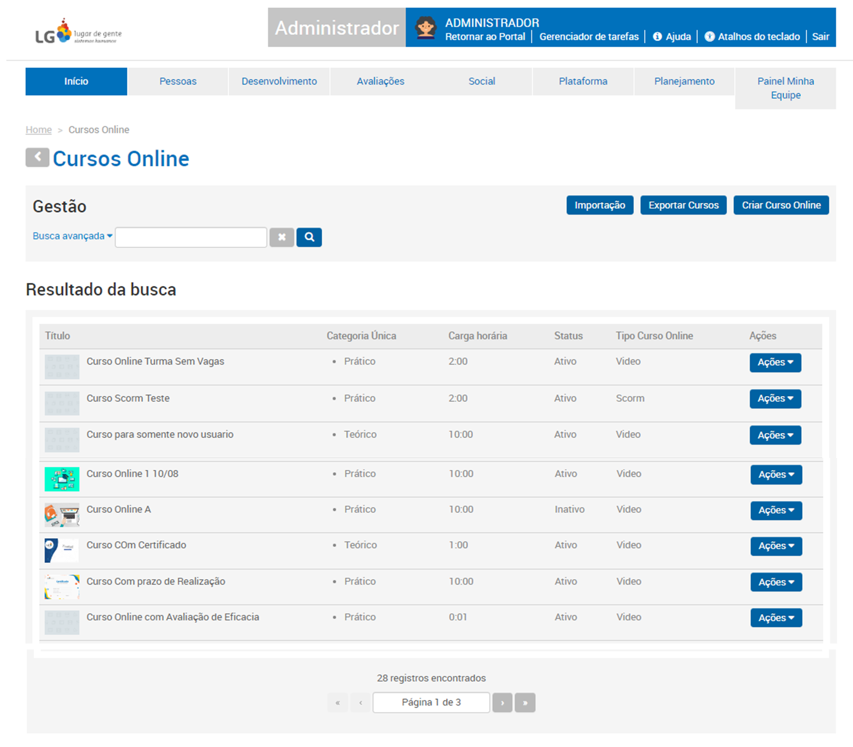Image resolution: width=853 pixels, height=747 pixels.
Task: Click thumbnail of Curso Scorm Teste
Action: [62, 403]
